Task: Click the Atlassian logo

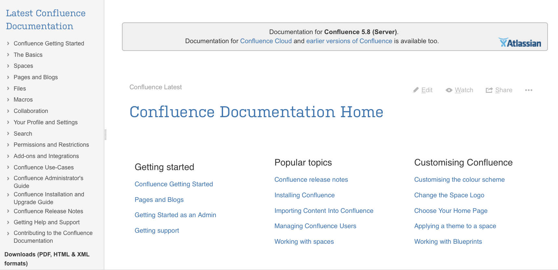Action: (520, 43)
